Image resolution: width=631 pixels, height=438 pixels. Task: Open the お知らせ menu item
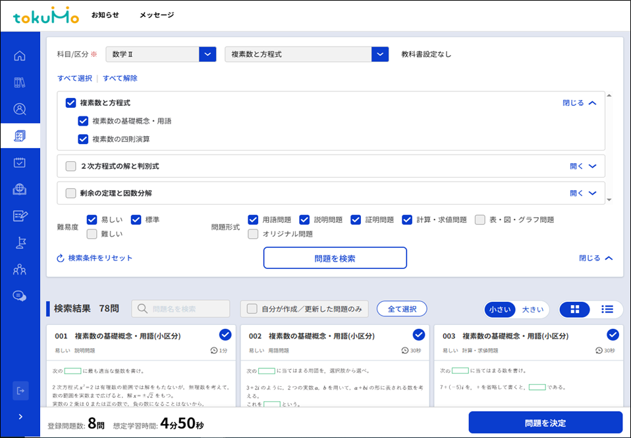[x=105, y=15]
